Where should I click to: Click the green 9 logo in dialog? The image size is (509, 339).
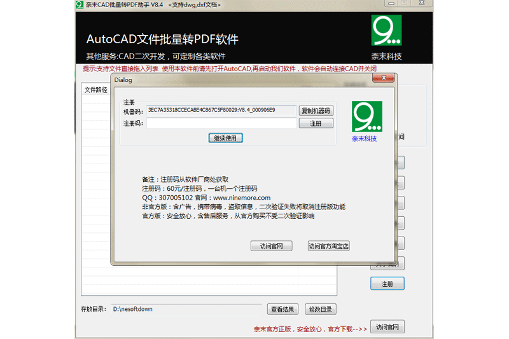click(x=367, y=116)
